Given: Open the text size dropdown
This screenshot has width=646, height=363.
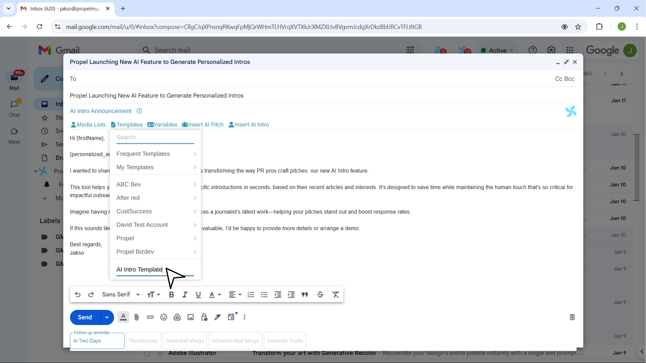Looking at the screenshot, I should (x=154, y=295).
